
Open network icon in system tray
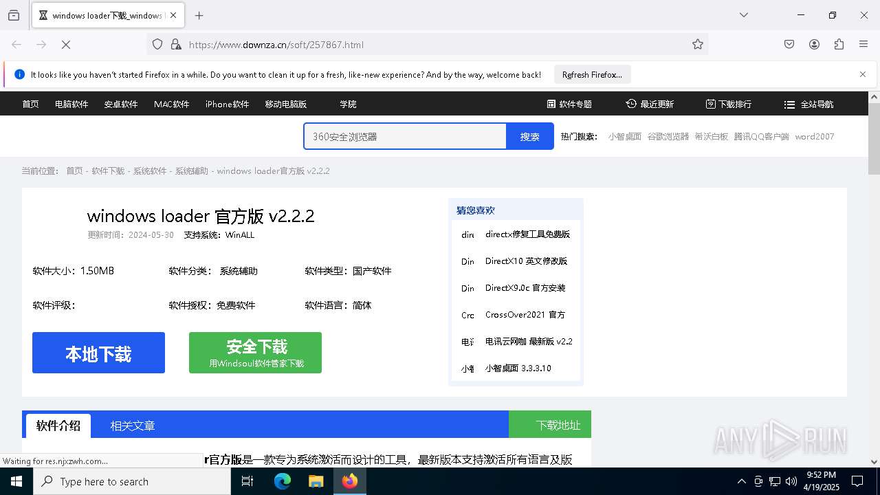click(775, 481)
